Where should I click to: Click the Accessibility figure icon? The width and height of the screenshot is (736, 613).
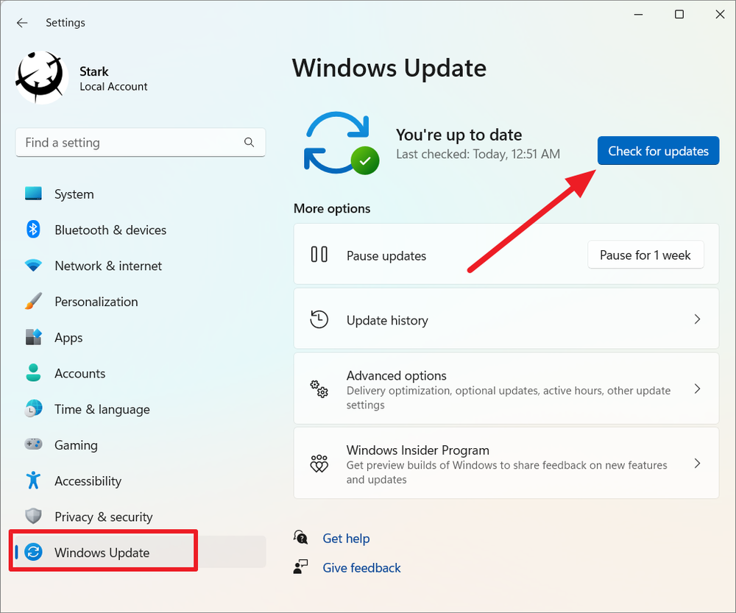coord(33,480)
